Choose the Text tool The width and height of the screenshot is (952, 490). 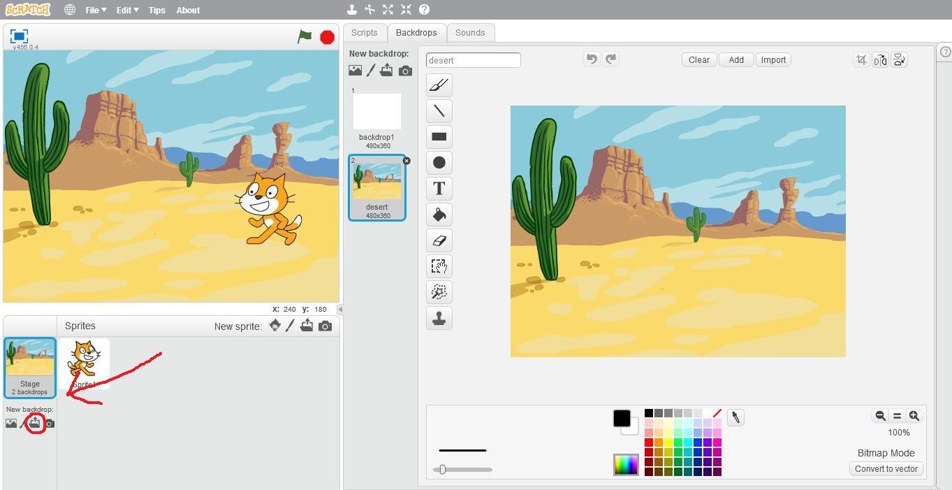439,189
